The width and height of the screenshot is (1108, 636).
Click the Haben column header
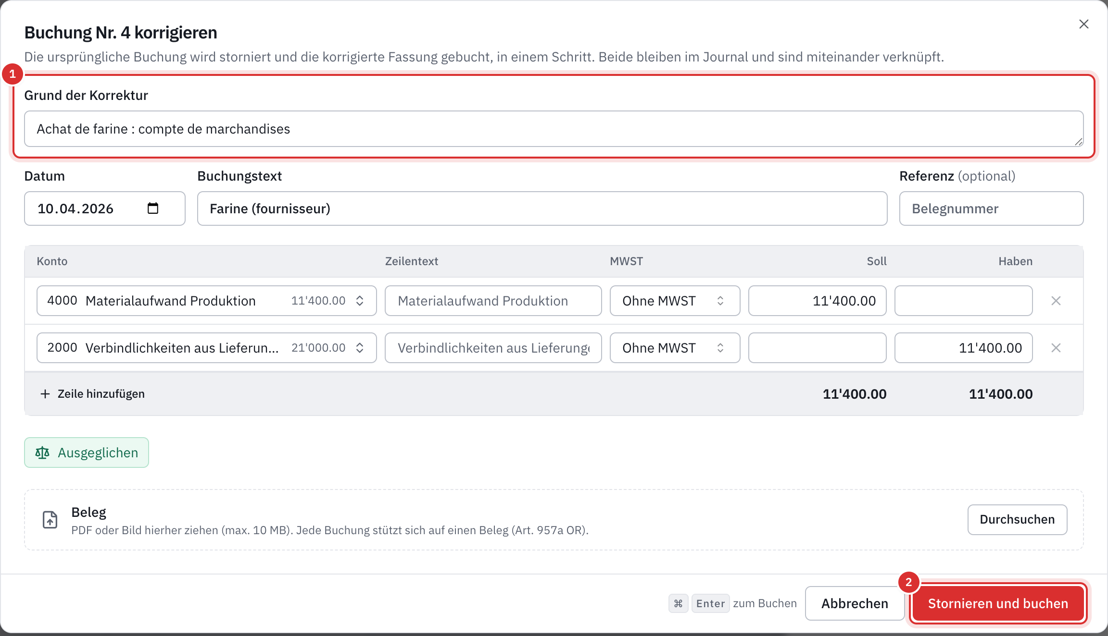pyautogui.click(x=1015, y=261)
